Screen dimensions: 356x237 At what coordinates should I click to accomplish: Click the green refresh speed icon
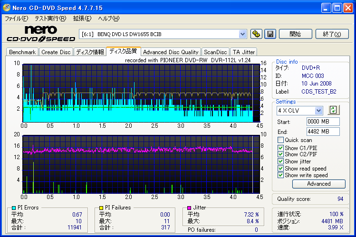[x=333, y=110]
